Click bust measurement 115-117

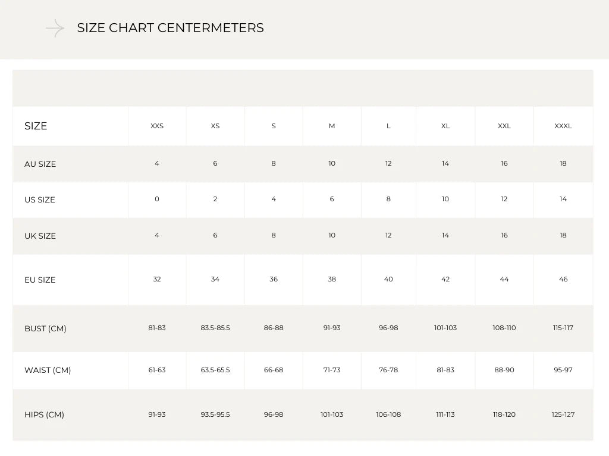563,328
